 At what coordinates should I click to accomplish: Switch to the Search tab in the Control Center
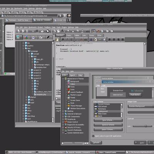73,75
